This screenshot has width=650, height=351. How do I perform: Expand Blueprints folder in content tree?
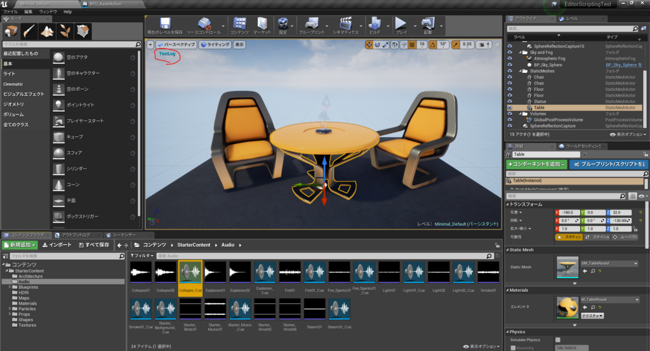10,287
